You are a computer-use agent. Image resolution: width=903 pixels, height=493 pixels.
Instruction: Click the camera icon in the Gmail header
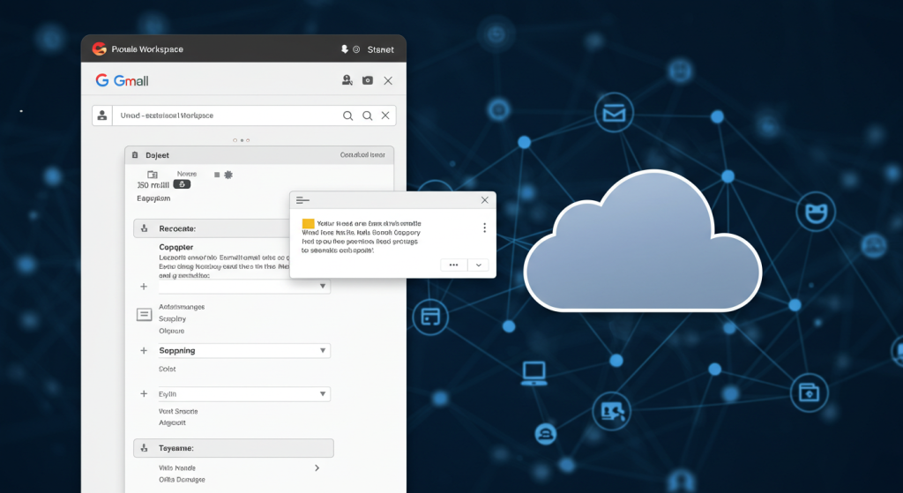[x=368, y=80]
